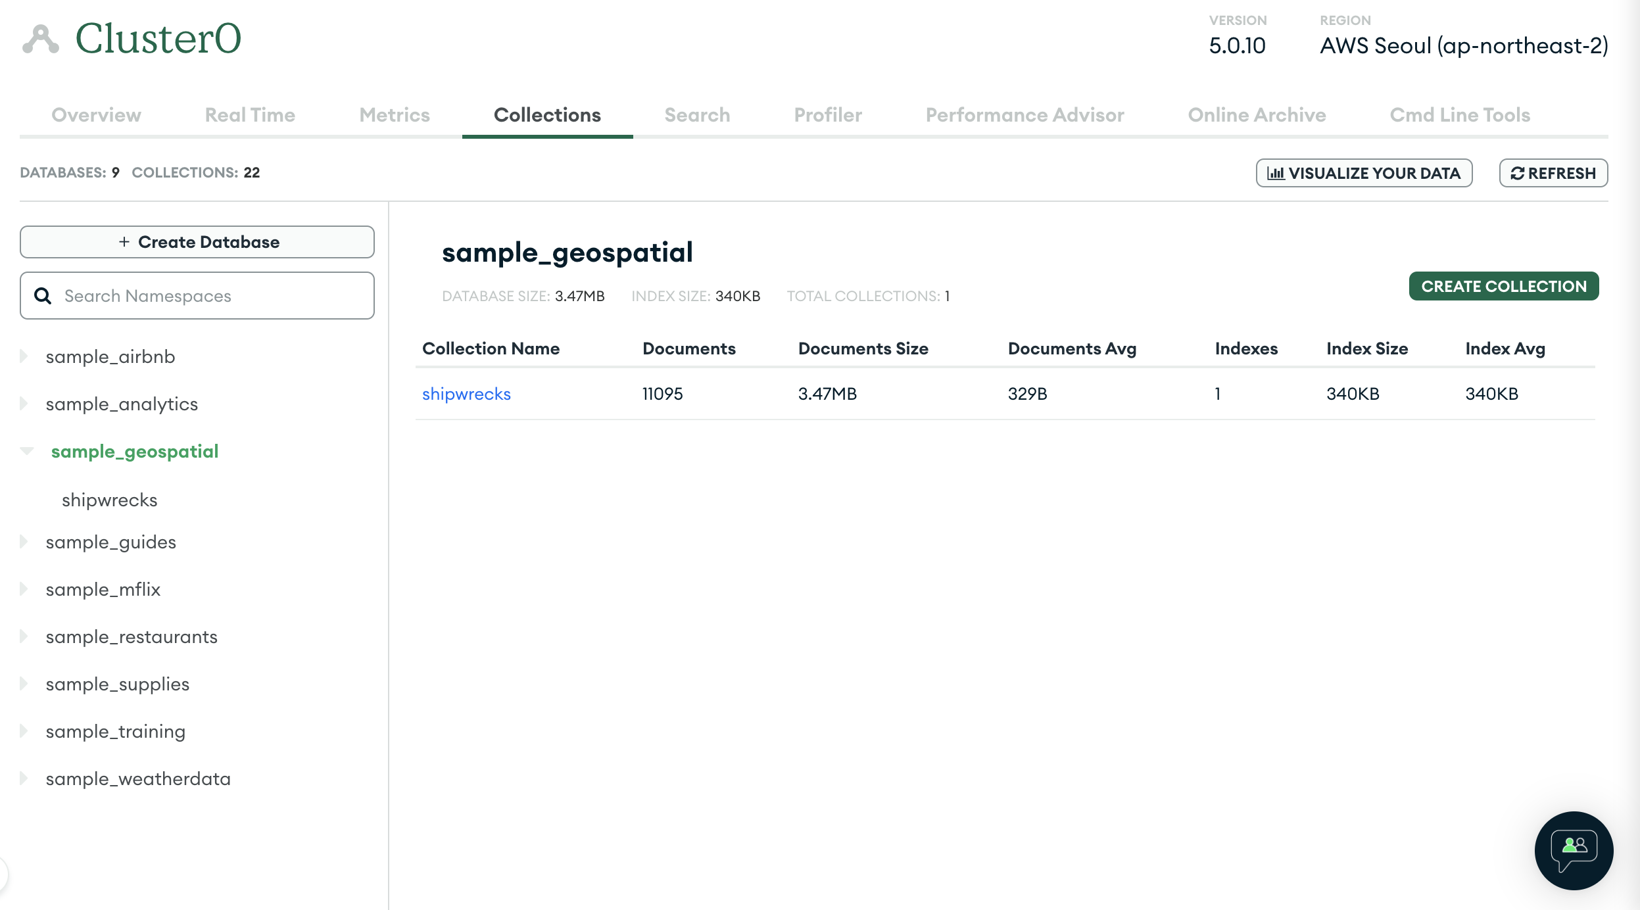Image resolution: width=1640 pixels, height=910 pixels.
Task: Click the bar chart icon on Visualize button
Action: (1276, 174)
